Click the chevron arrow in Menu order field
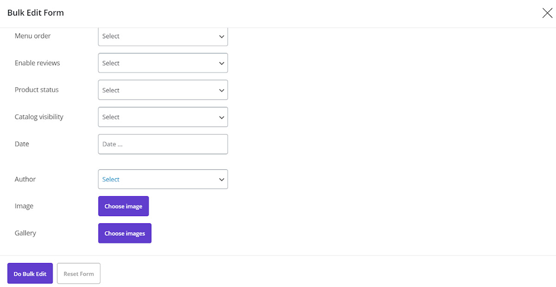This screenshot has width=556, height=287. 221,37
